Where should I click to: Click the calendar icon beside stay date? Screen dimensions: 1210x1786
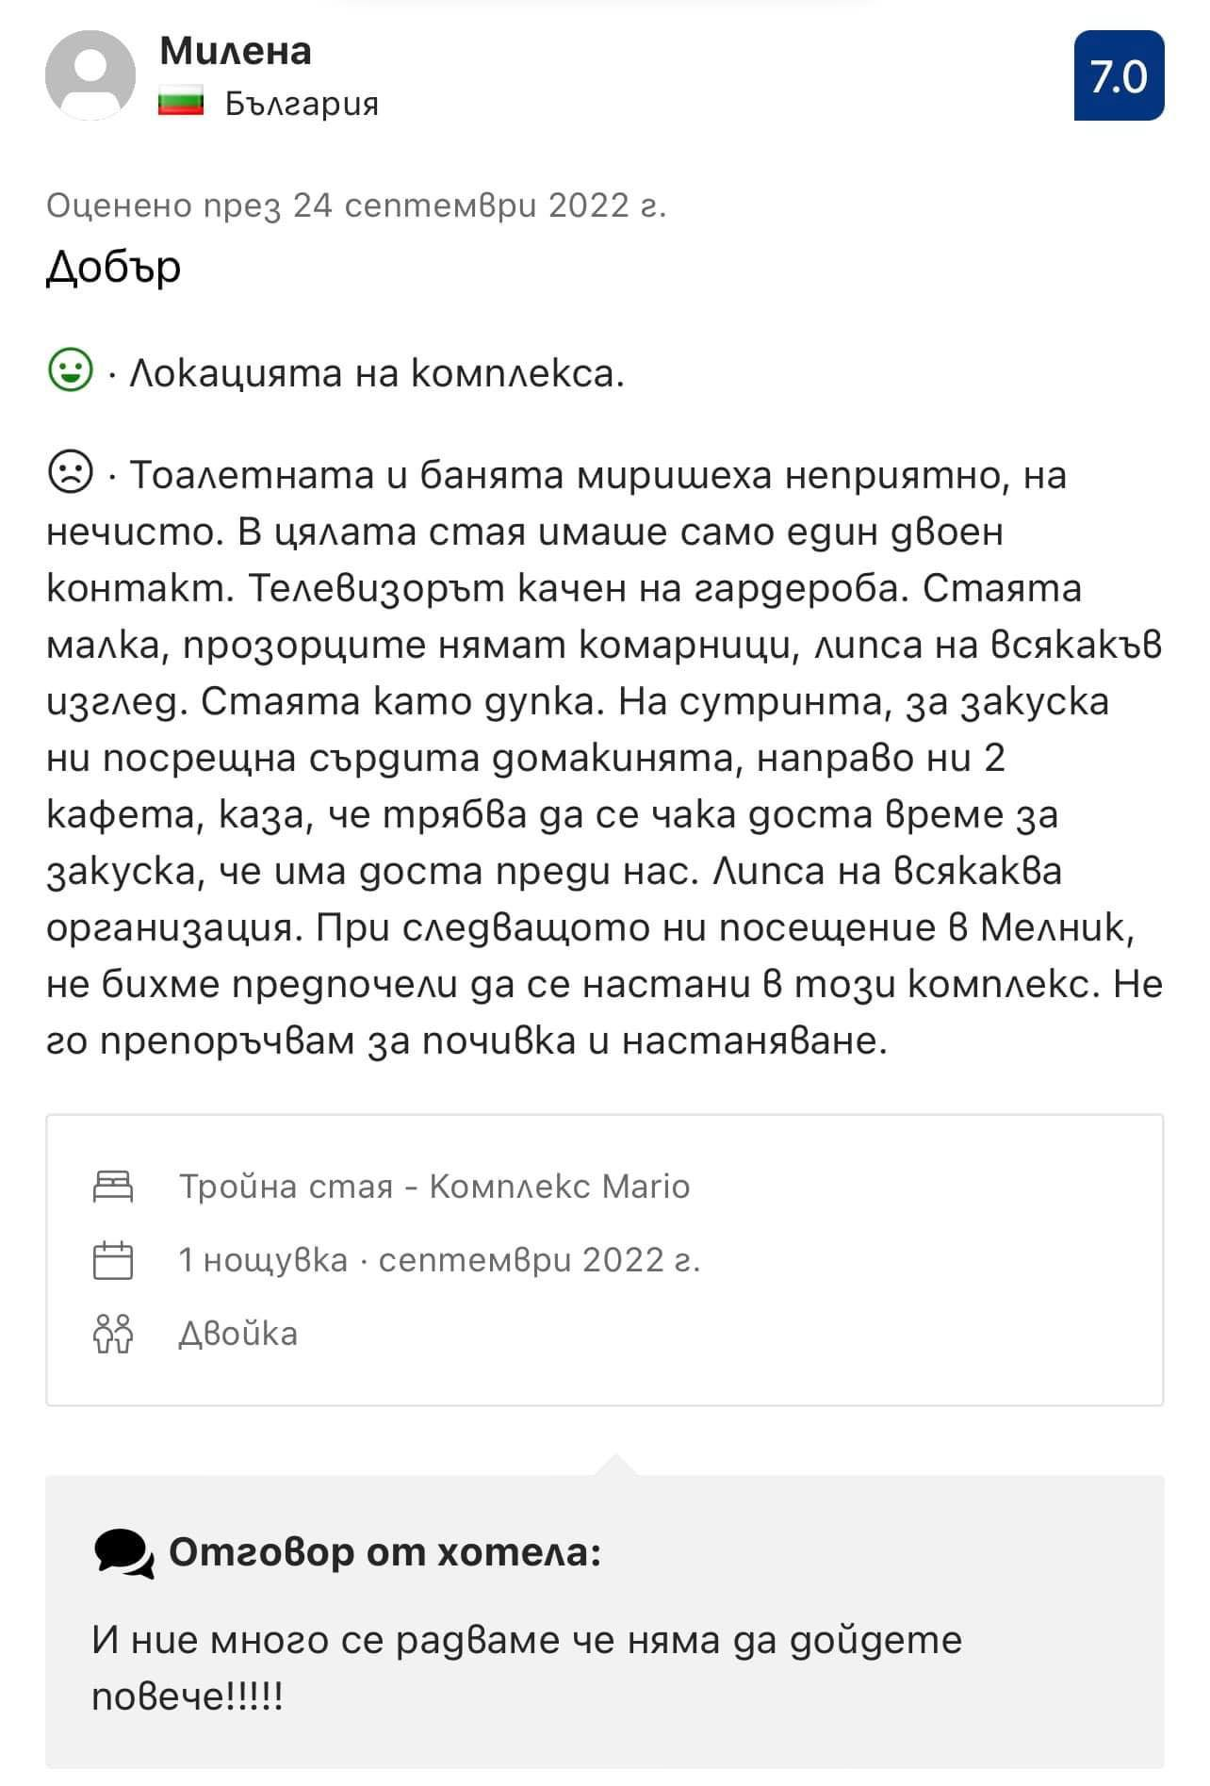(x=113, y=1260)
